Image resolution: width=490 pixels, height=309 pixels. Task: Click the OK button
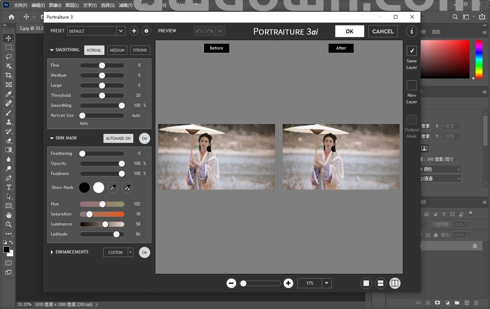click(349, 31)
